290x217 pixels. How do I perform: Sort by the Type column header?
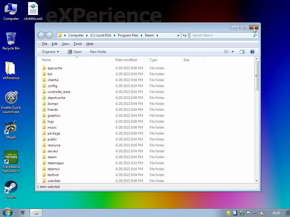tap(165, 60)
